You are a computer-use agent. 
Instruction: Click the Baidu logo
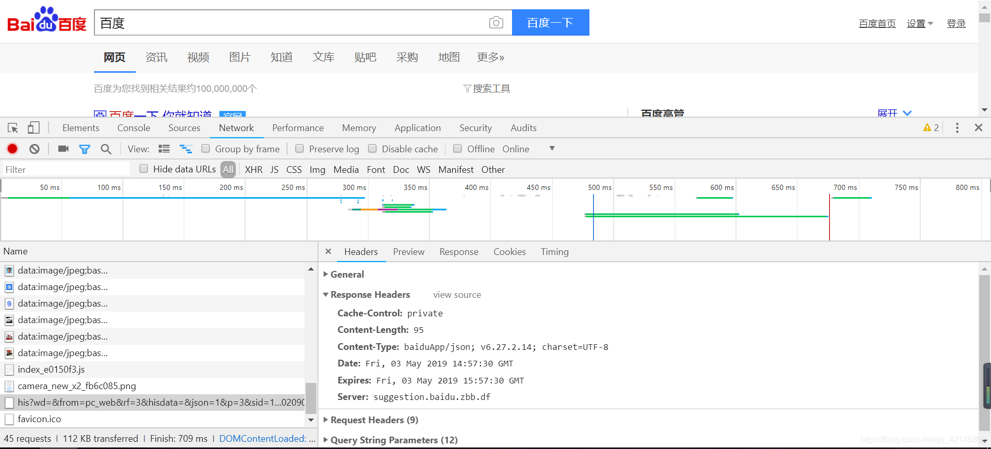[47, 20]
